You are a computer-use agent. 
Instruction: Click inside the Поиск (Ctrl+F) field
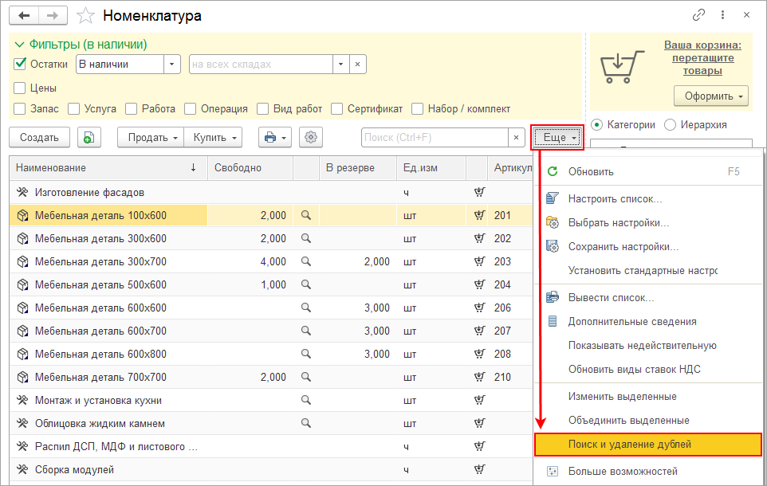click(x=435, y=137)
